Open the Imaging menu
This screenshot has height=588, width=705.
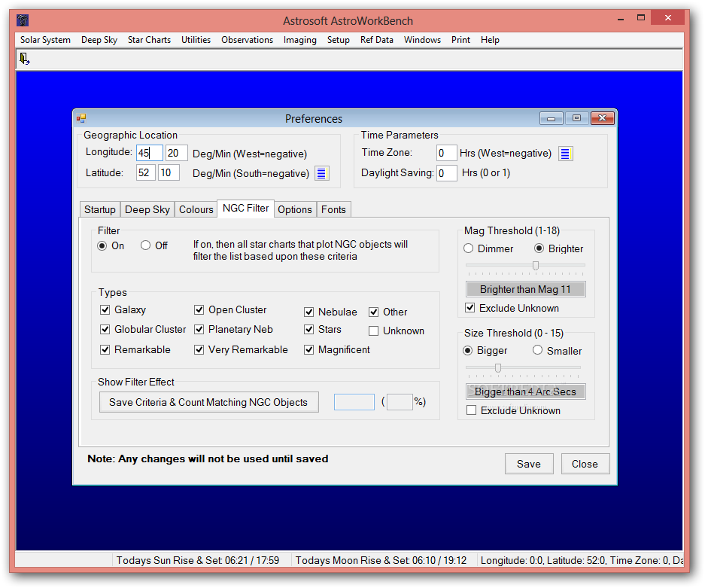tap(300, 40)
